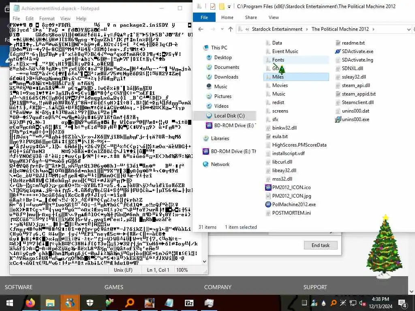Click the New Folder quick access icon in Explorer
Viewport: 415px width, 311px height.
click(222, 6)
